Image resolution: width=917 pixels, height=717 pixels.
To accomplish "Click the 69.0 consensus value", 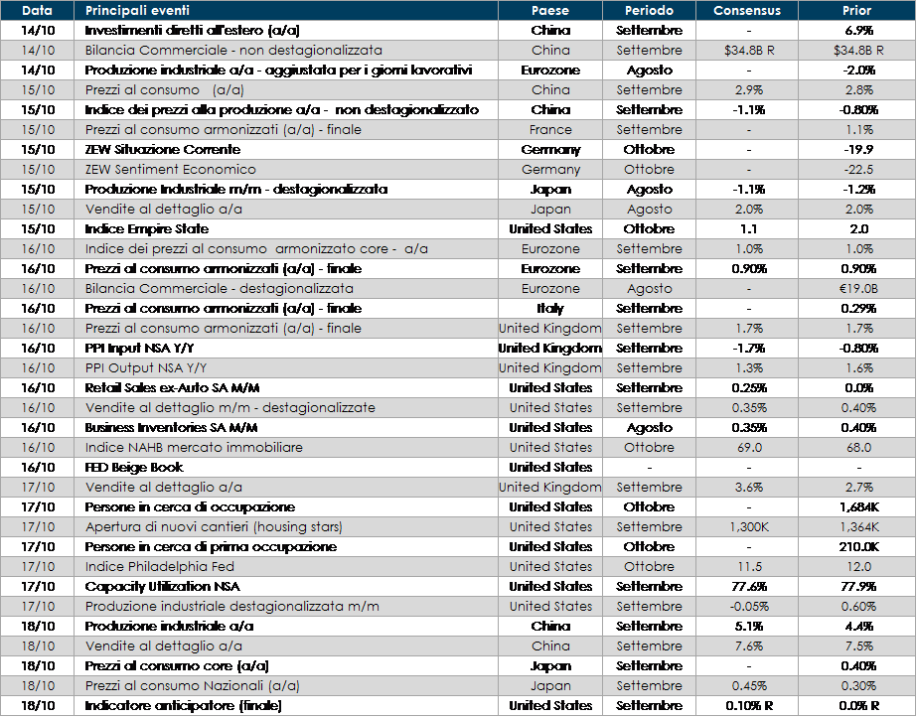I will point(748,448).
